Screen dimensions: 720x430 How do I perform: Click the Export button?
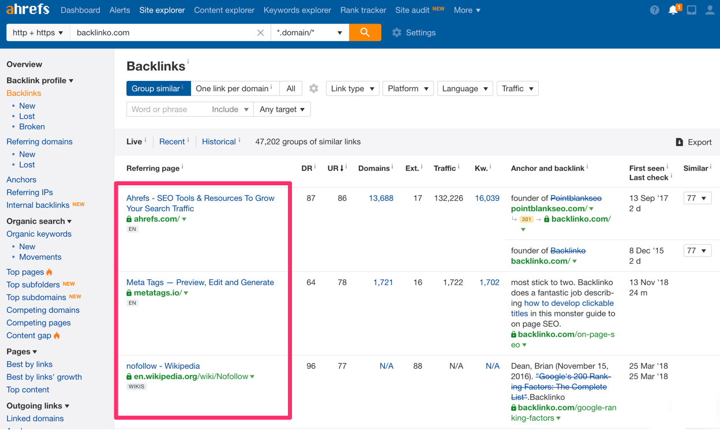coord(693,142)
